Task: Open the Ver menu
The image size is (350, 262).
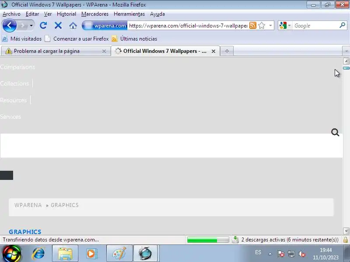Action: [48, 14]
